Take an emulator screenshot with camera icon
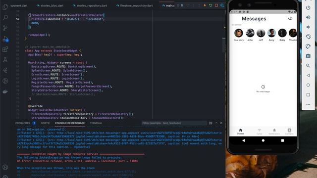The width and height of the screenshot is (317, 178). (308, 56)
